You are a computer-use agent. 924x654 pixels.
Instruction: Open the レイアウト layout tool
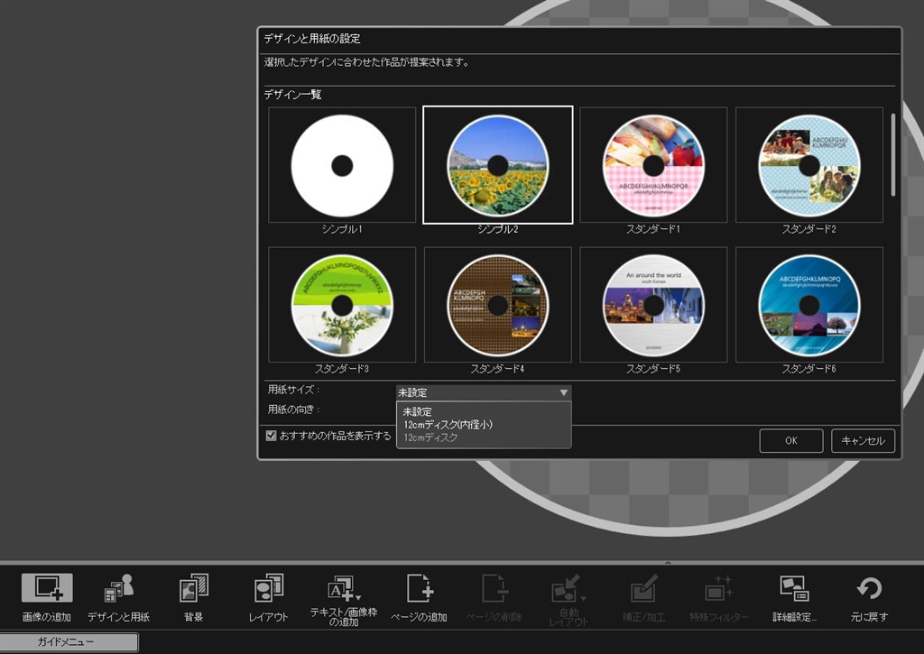pos(268,597)
